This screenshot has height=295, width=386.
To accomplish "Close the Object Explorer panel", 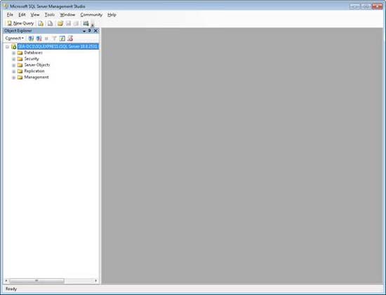I will 95,31.
